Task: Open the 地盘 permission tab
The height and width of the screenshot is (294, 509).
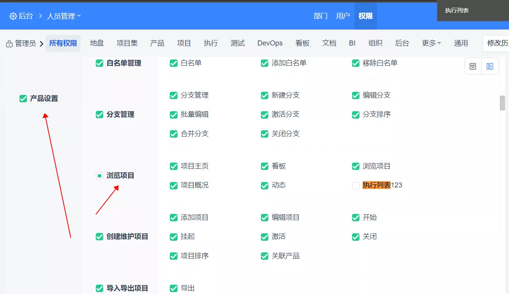Action: (x=97, y=43)
